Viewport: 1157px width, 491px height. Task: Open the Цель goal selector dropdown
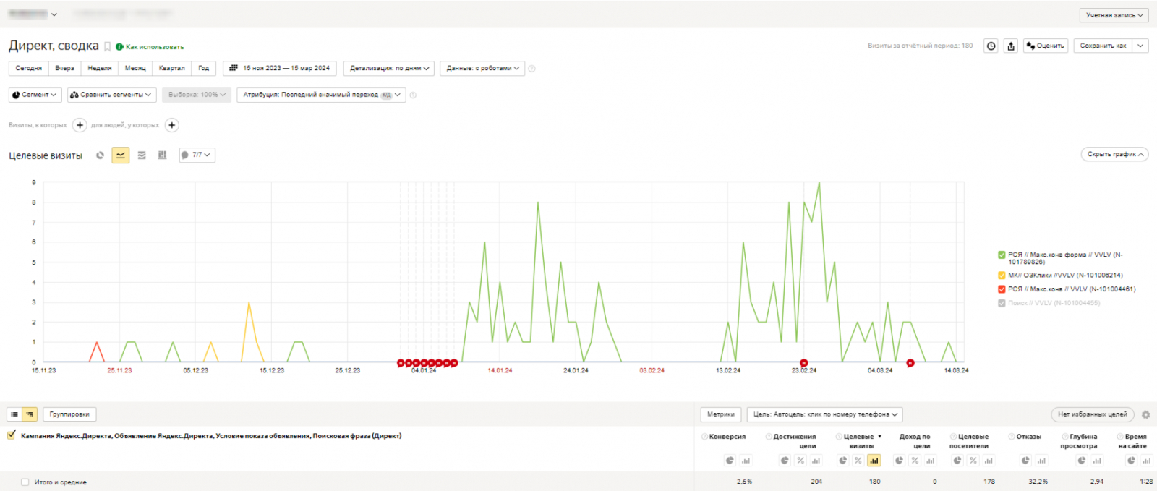[x=824, y=414]
